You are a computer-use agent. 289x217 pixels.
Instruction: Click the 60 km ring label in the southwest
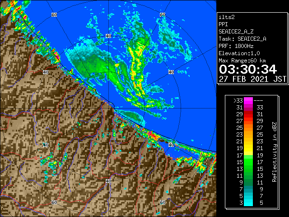(54, 203)
